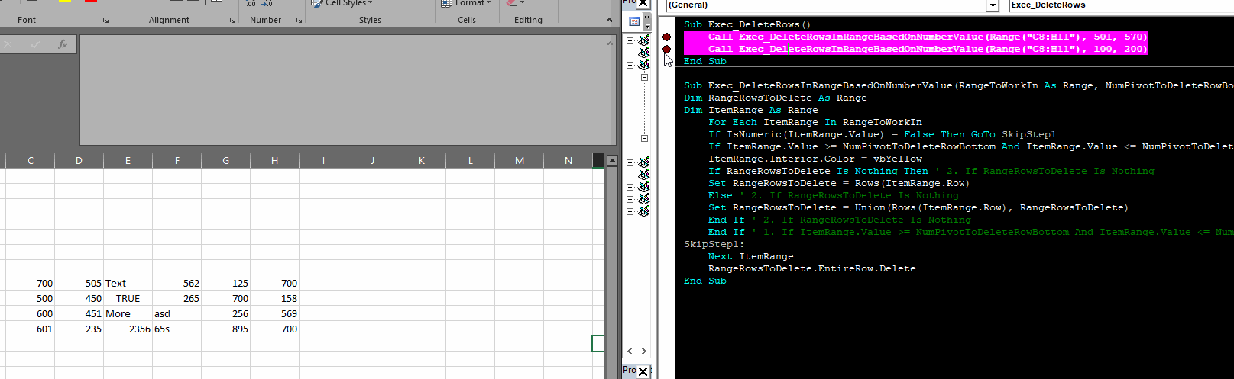
Task: Click the Insert Function fx icon
Action: click(63, 45)
